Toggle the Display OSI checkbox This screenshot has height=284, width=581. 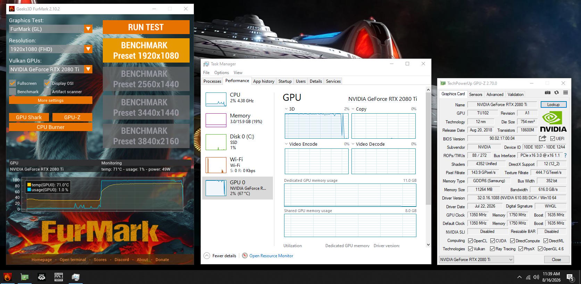tap(47, 83)
